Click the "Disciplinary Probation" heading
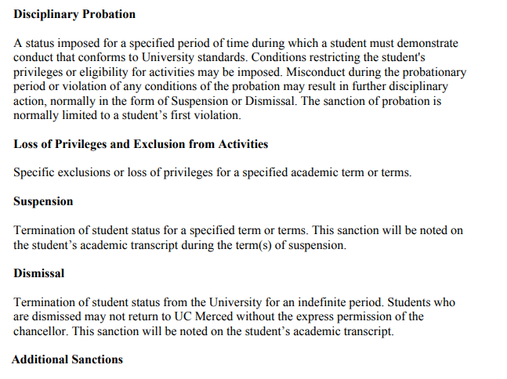507x379 pixels. [74, 14]
